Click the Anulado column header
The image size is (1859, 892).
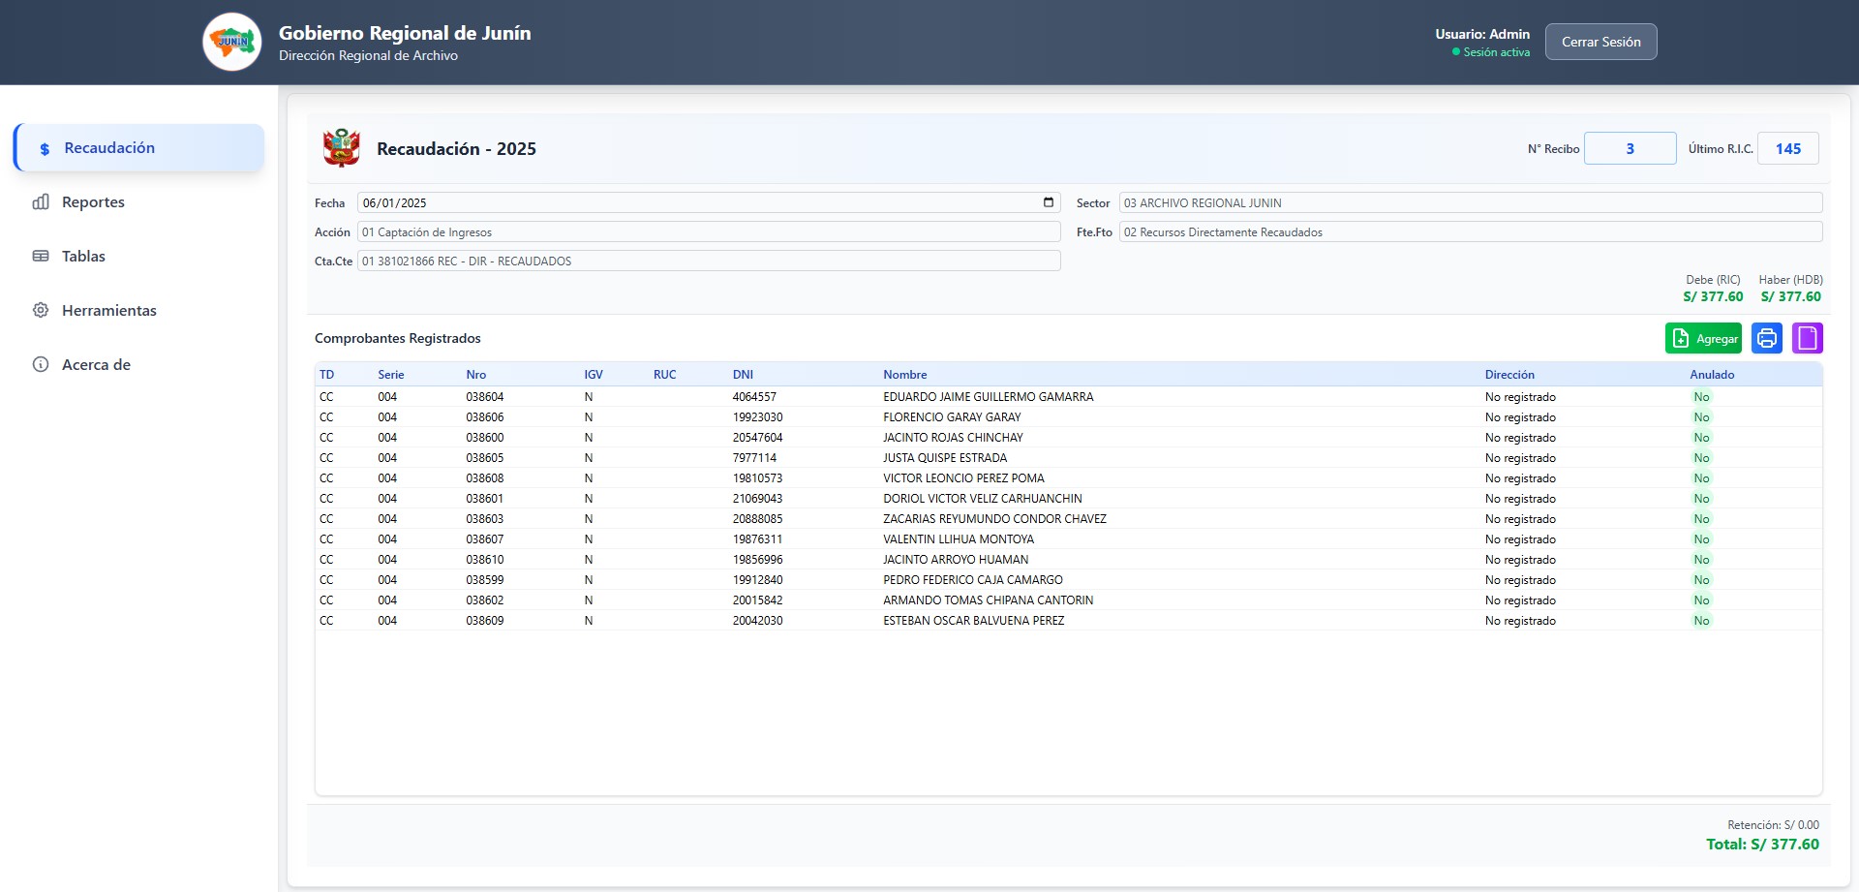1712,375
